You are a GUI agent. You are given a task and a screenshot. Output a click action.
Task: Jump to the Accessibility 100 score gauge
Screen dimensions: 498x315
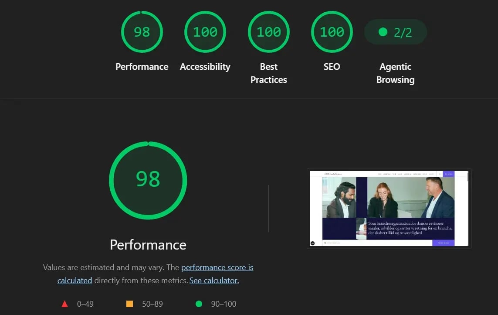[x=205, y=32]
